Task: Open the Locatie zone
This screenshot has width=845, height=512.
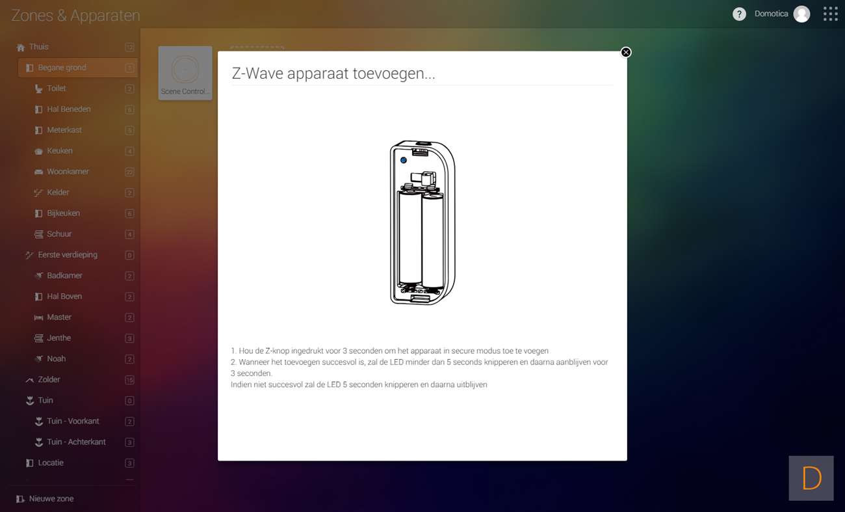Action: click(51, 463)
